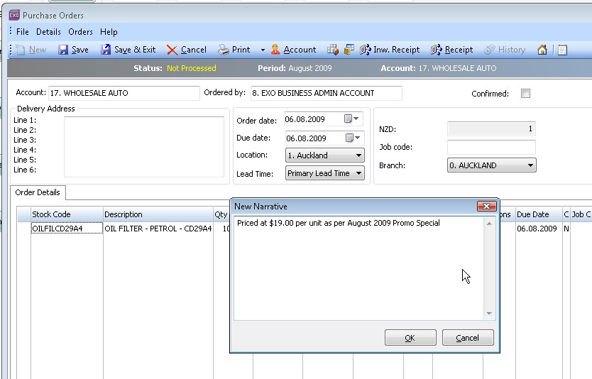Click Cancel in New Narrative dialog
Screen dimensions: 592x379
tap(468, 337)
